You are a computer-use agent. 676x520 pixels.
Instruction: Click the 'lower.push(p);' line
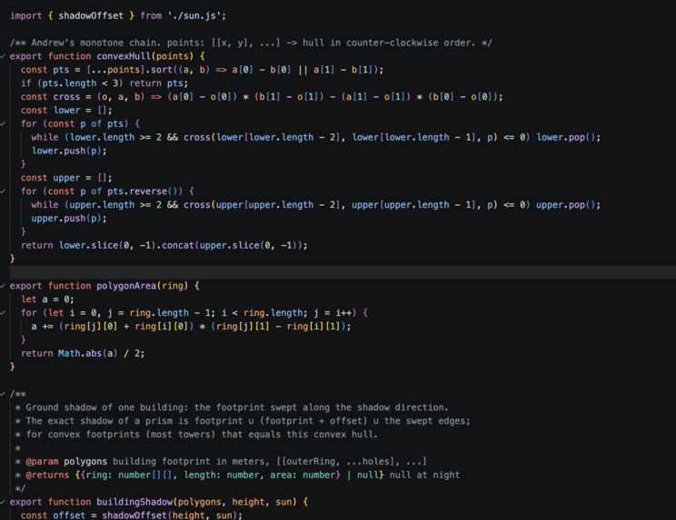pos(69,151)
